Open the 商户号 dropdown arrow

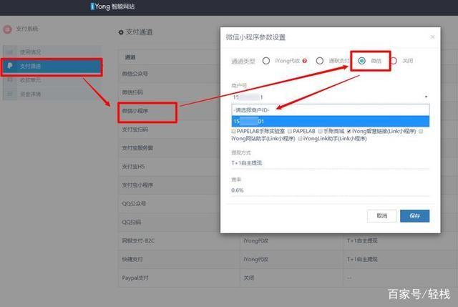(426, 97)
